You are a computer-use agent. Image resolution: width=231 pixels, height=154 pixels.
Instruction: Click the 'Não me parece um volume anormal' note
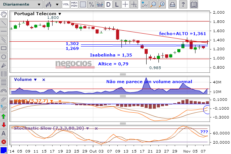click(149, 82)
